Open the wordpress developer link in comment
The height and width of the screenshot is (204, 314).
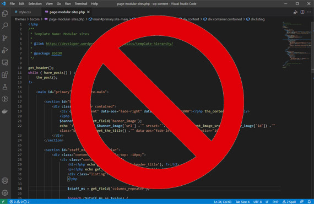109,44
